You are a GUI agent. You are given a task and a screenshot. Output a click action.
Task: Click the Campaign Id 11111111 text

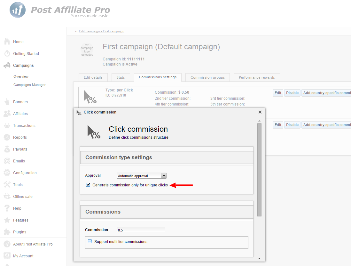pos(124,59)
